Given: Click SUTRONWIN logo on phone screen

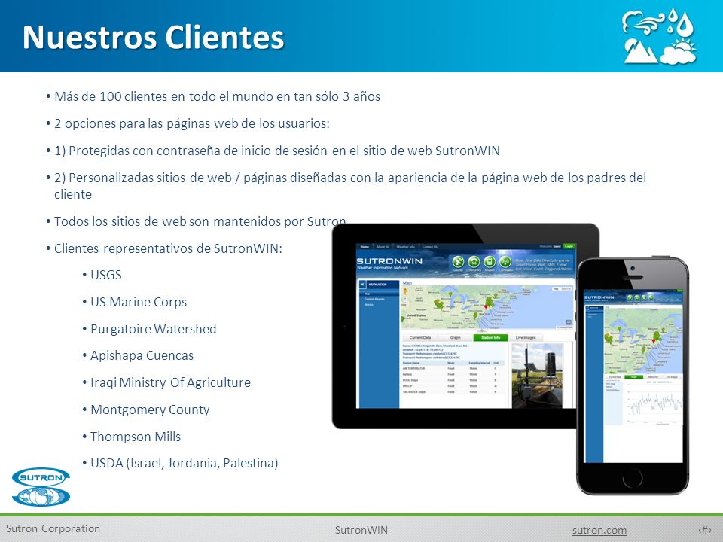Looking at the screenshot, I should pos(599,298).
